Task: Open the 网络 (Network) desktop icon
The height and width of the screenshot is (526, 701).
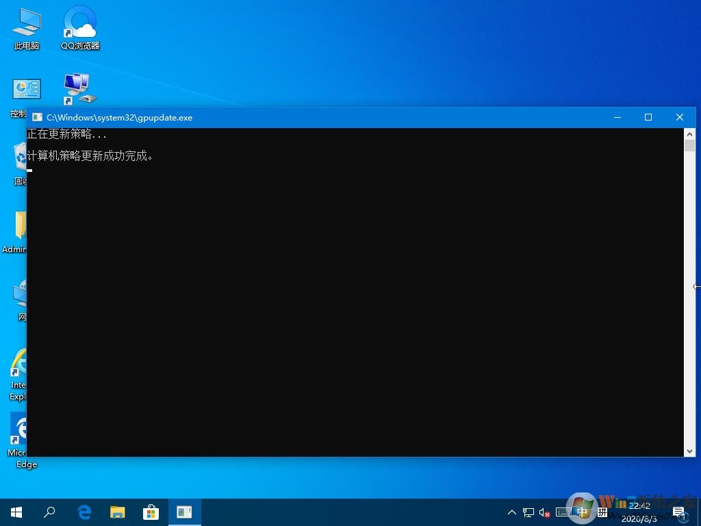Action: click(21, 295)
